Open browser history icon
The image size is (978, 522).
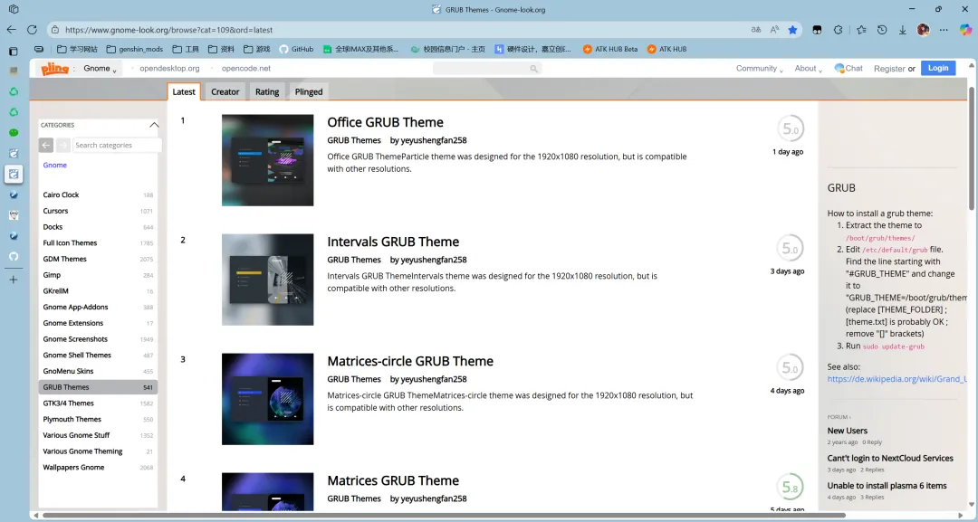pyautogui.click(x=882, y=29)
